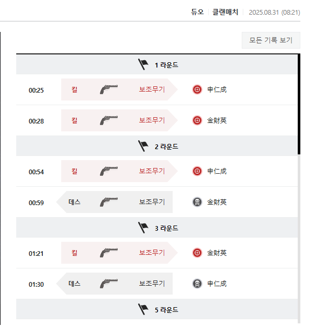315x326 pixels.
Task: Click player name 申仁成 in the 00:25 row
Action: (x=217, y=89)
